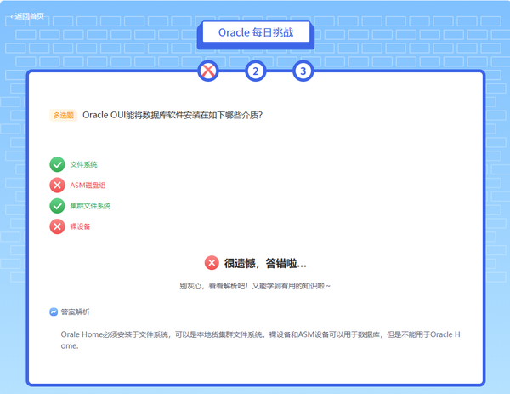
Task: Click the question text about Oracle OUI
Action: (x=173, y=115)
